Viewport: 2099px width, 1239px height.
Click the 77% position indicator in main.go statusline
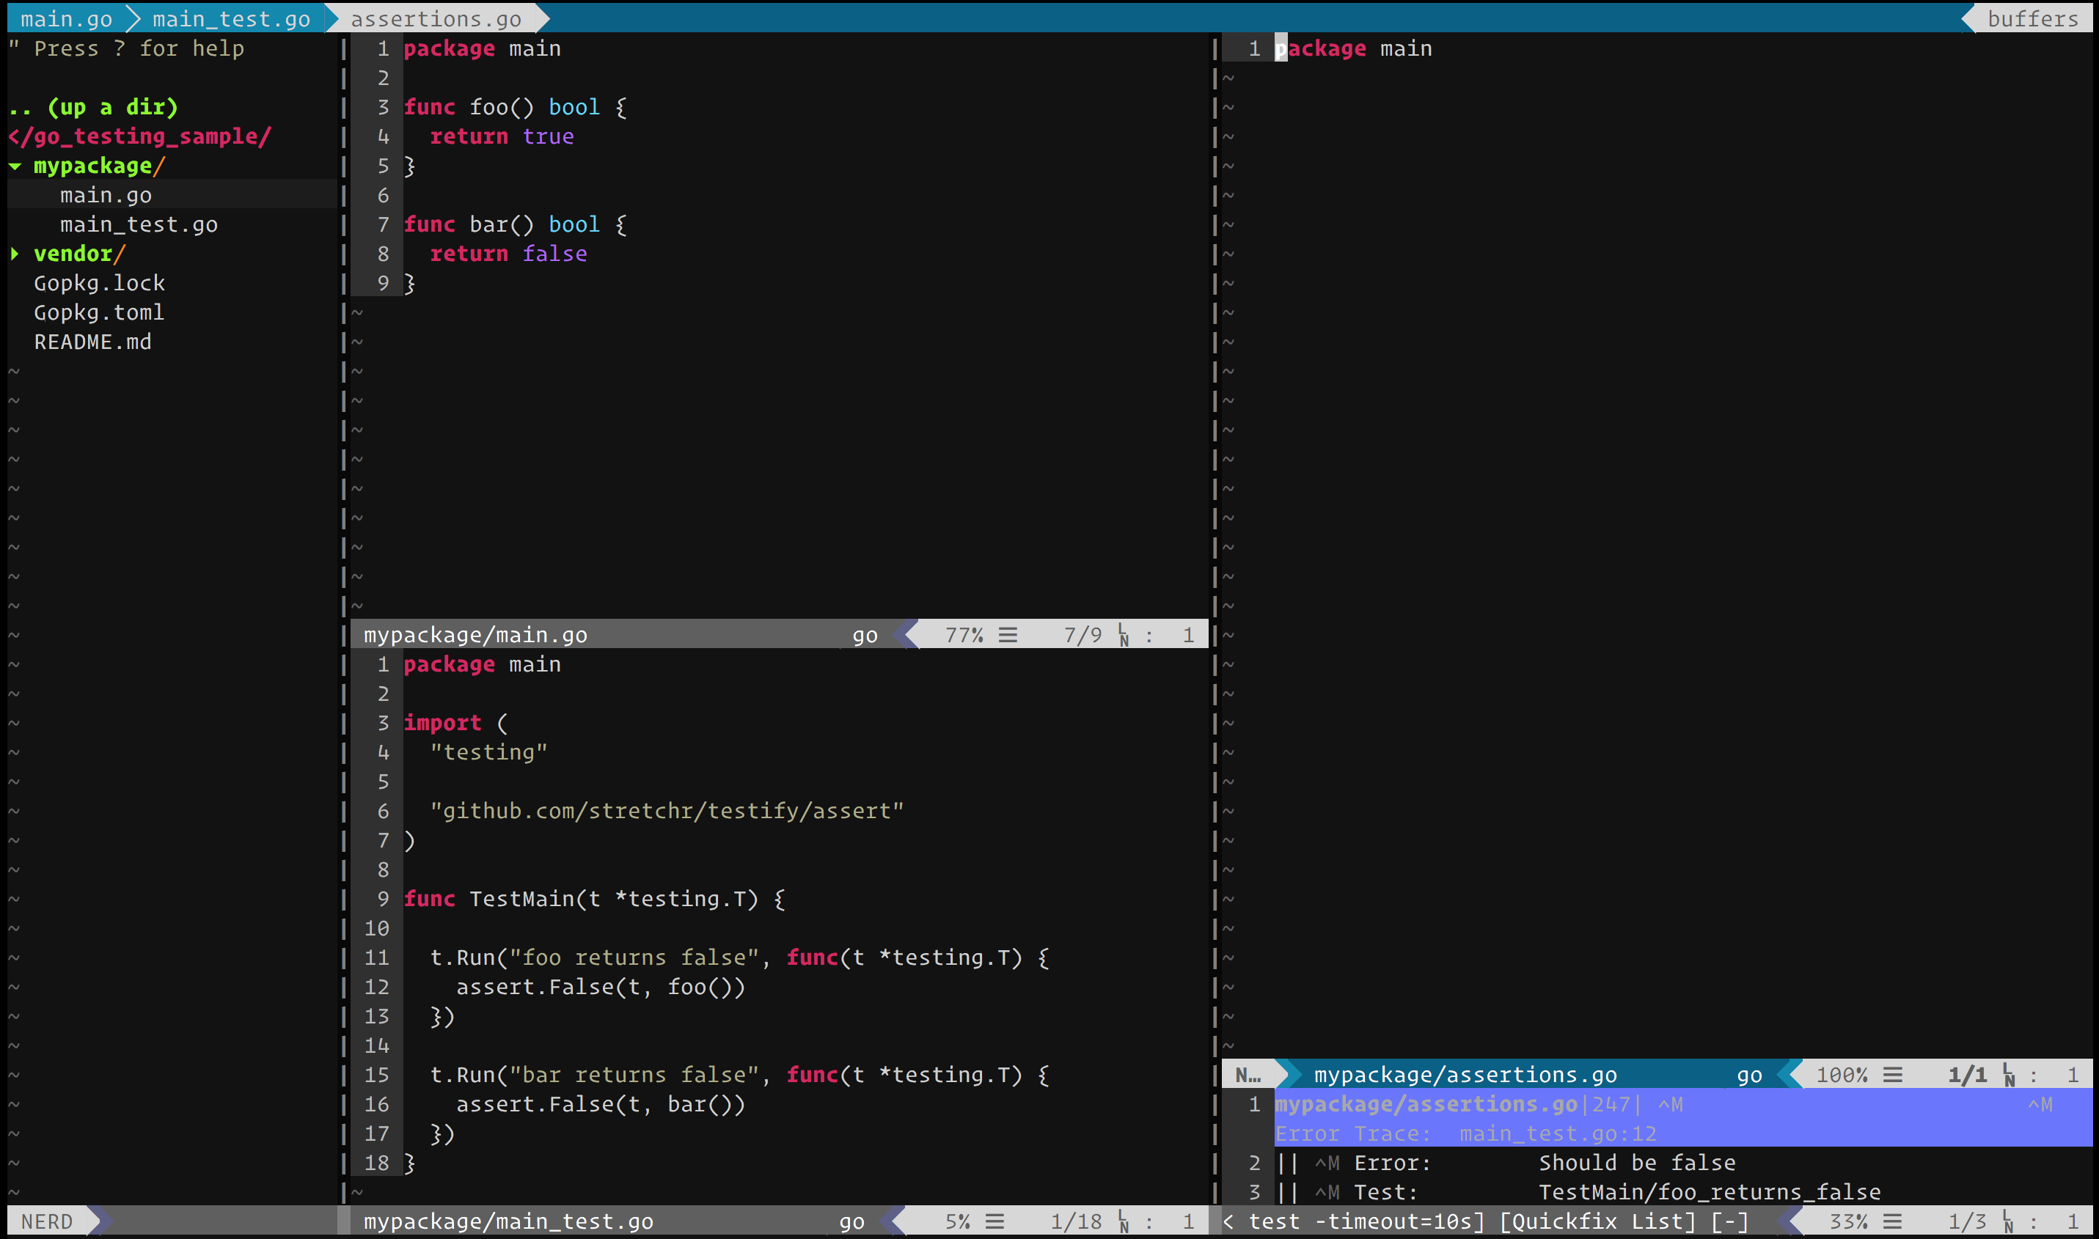point(964,634)
